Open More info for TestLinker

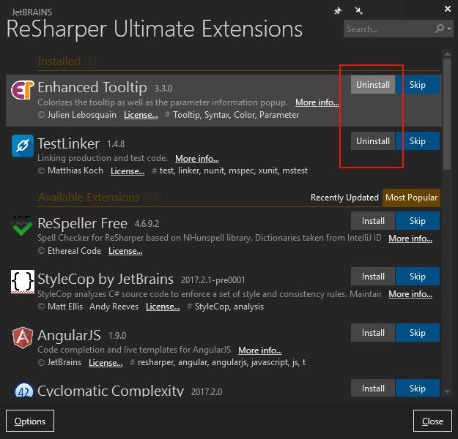point(197,159)
